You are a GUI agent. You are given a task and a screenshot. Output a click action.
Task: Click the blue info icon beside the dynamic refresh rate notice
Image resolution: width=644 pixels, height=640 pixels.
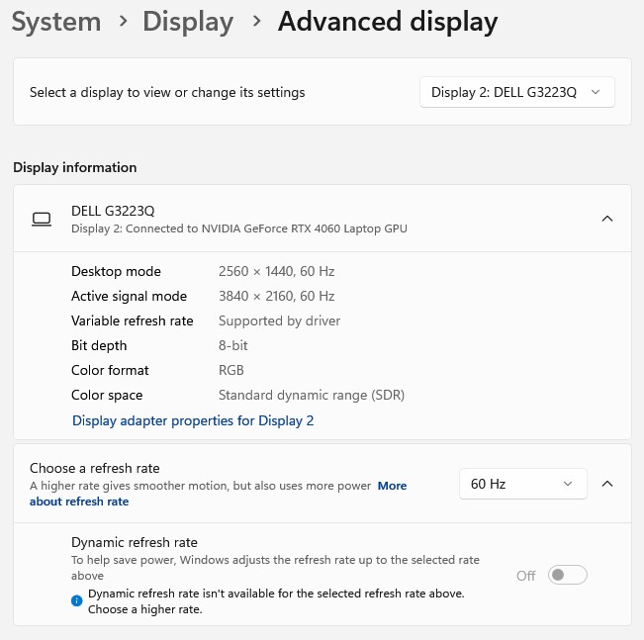pos(77,600)
